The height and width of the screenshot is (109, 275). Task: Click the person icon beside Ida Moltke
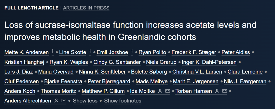160,91
